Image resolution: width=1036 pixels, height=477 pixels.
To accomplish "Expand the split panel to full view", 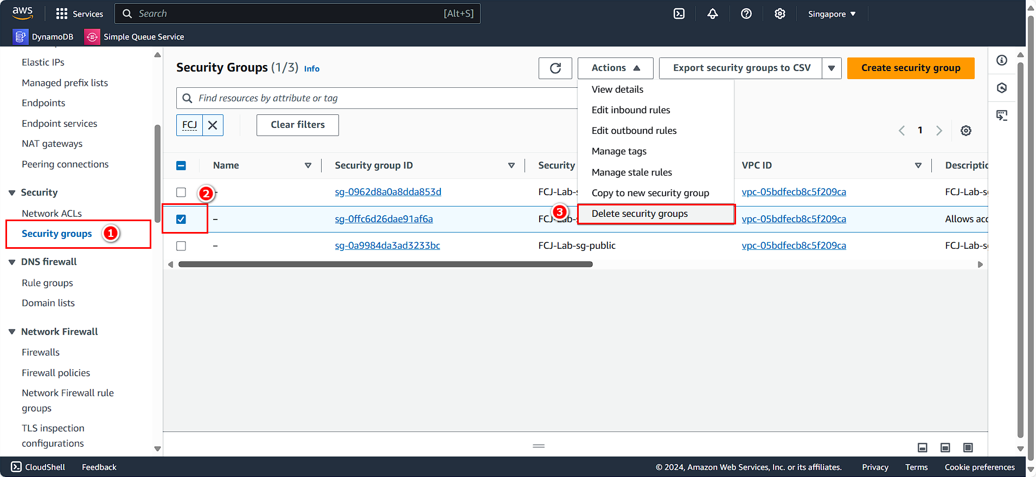I will (x=968, y=447).
